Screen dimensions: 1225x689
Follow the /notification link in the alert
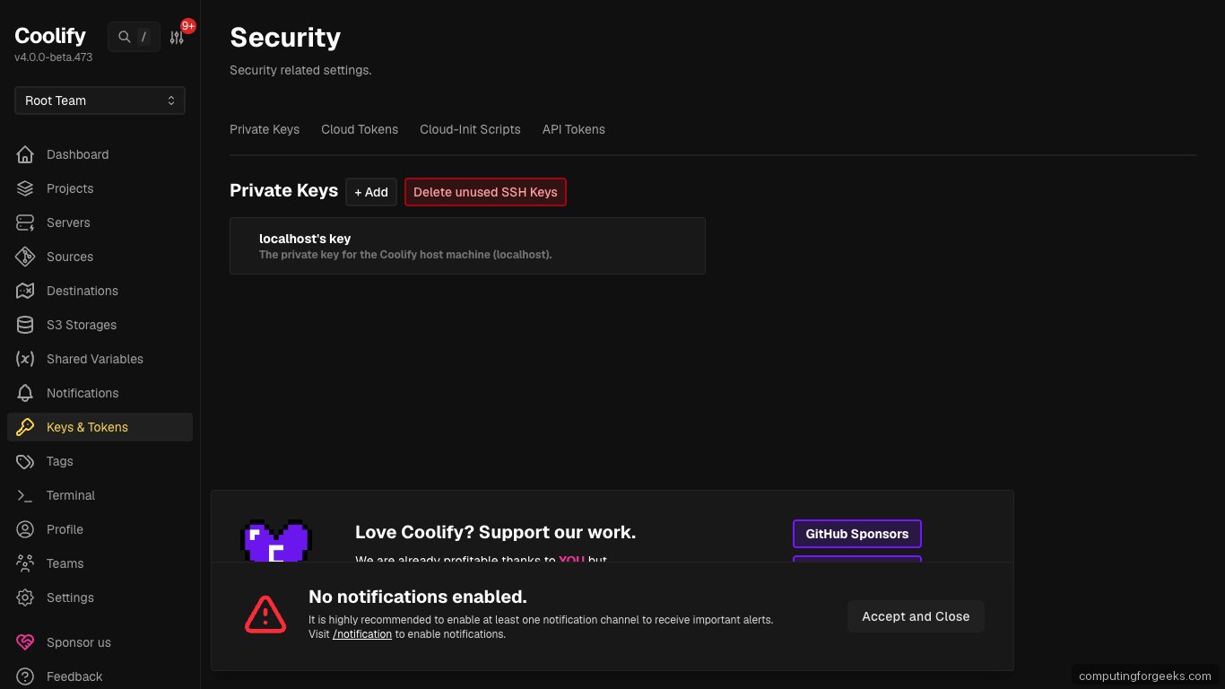pos(361,633)
